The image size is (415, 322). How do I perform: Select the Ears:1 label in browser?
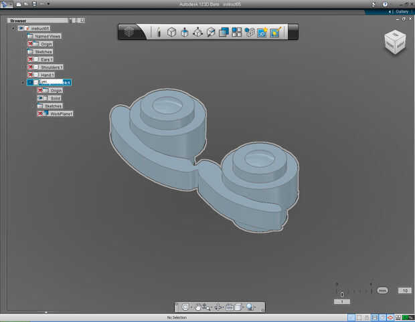coord(47,59)
